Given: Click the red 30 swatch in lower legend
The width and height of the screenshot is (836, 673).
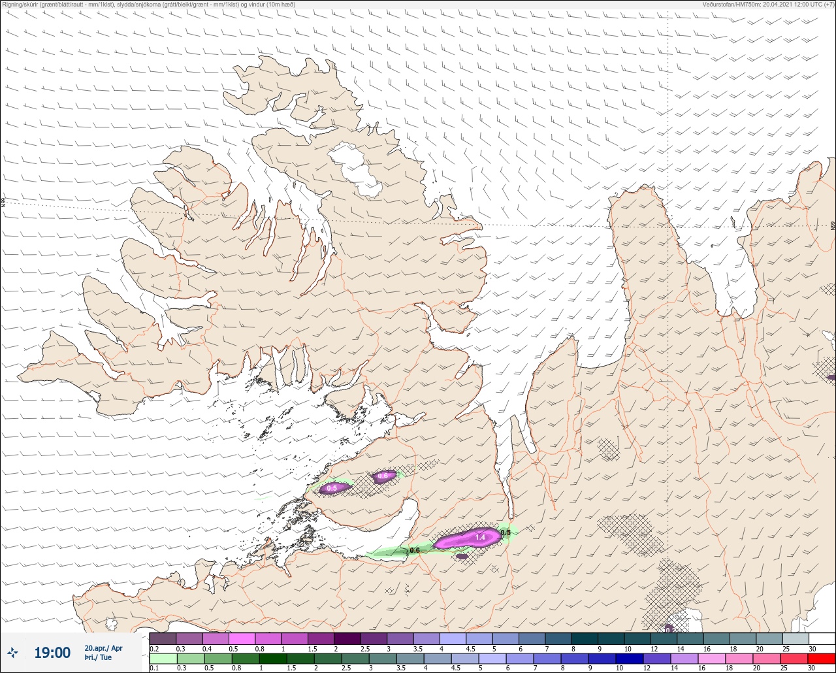Looking at the screenshot, I should point(822,659).
